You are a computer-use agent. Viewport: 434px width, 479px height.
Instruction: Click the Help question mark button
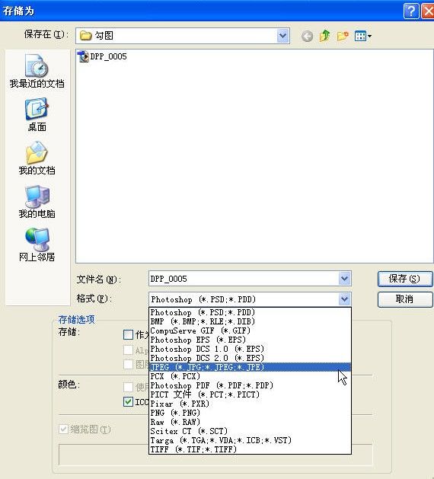tap(411, 11)
